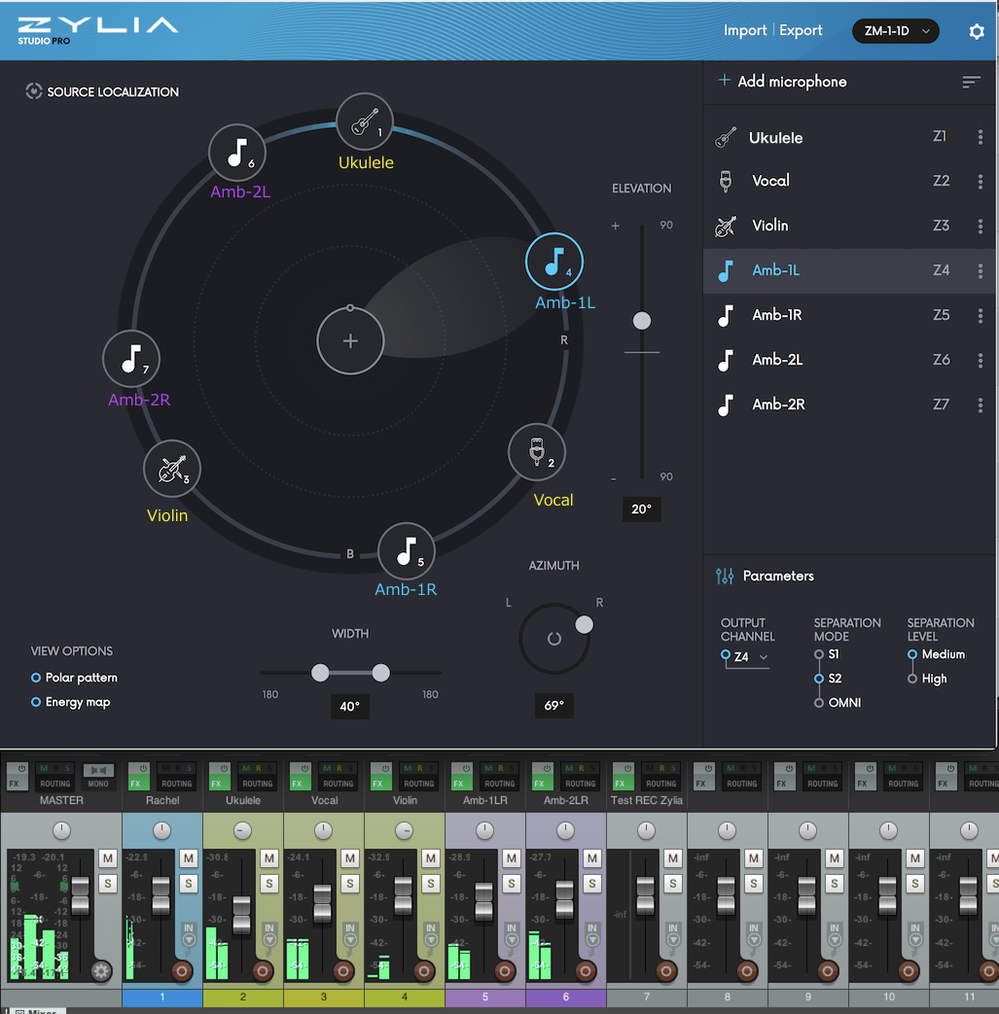The image size is (999, 1014).
Task: Click the Ukulele guitar icon in list
Action: click(x=726, y=137)
